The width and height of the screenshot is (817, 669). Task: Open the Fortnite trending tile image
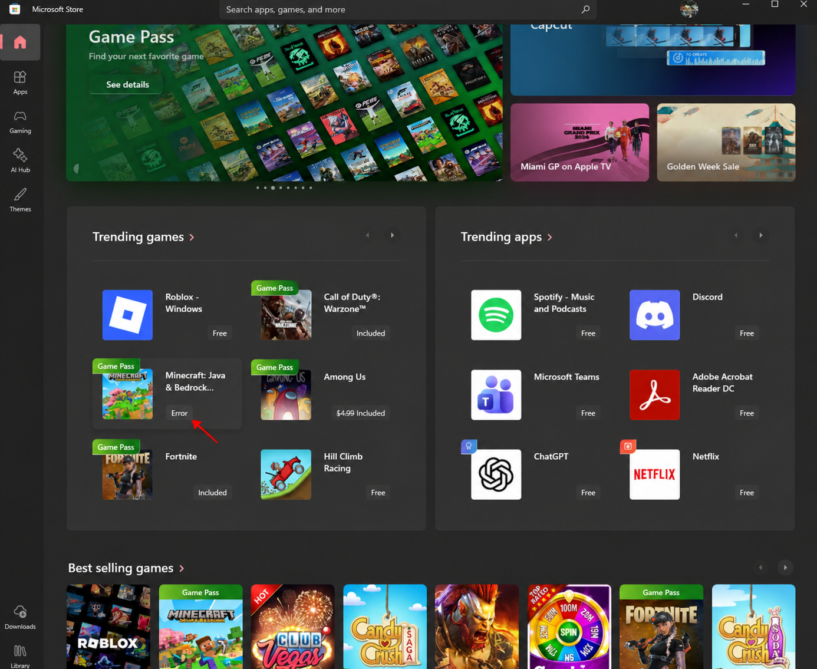127,474
